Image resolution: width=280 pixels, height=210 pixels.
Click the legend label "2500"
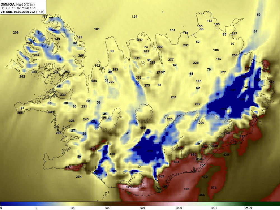click(248, 208)
